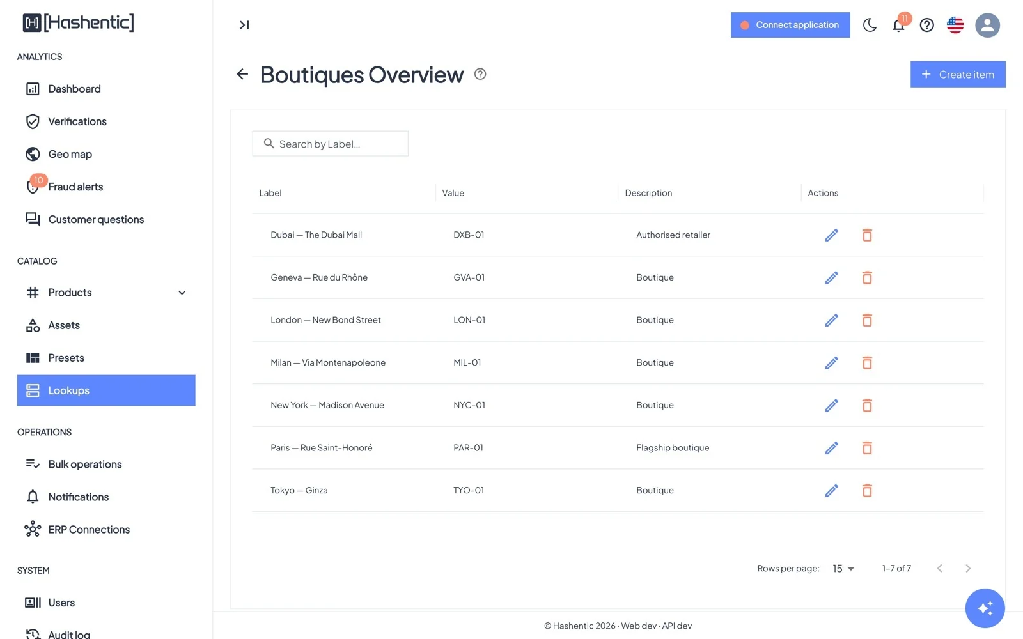This screenshot has width=1023, height=639.
Task: Open the rows per page dropdown
Action: (x=843, y=568)
